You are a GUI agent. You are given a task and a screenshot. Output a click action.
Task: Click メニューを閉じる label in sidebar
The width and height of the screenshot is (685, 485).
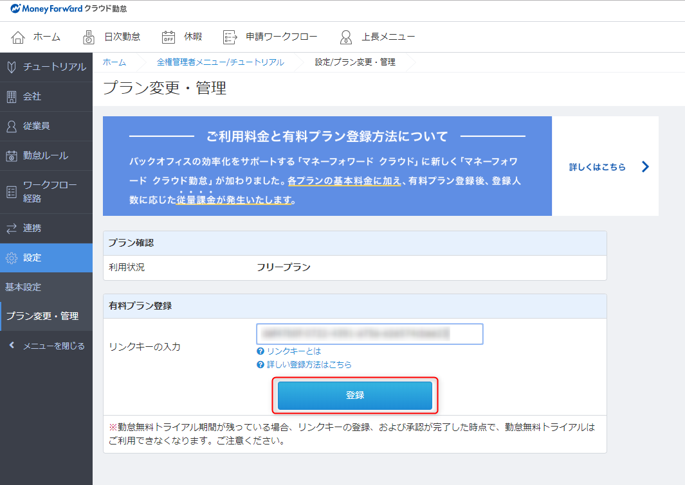(x=54, y=346)
